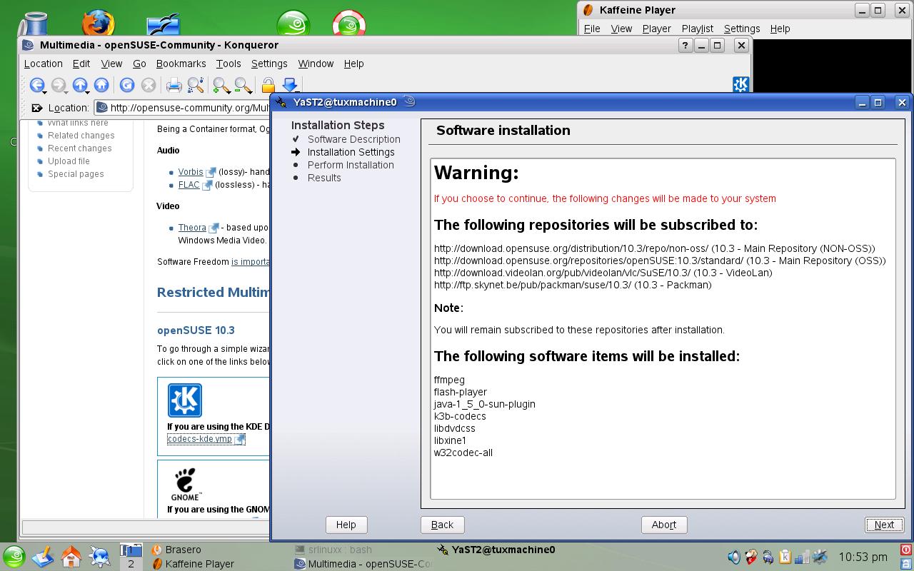Image resolution: width=914 pixels, height=571 pixels.
Task: Click the security padlock icon in Konqueror
Action: 268,86
